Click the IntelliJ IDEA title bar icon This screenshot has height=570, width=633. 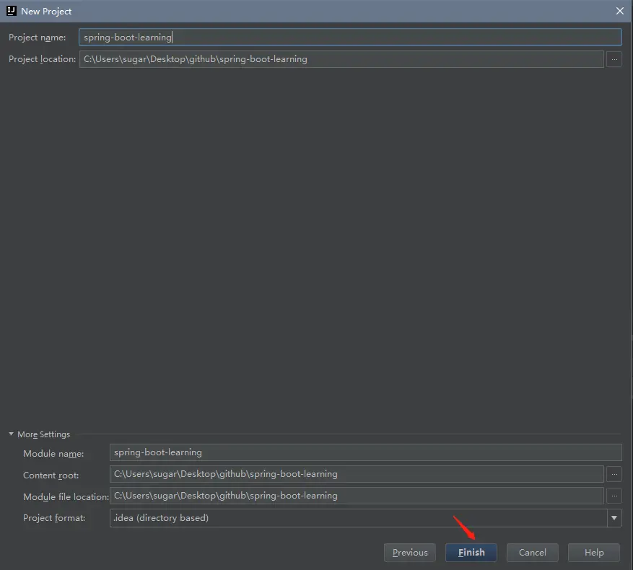tap(12, 11)
